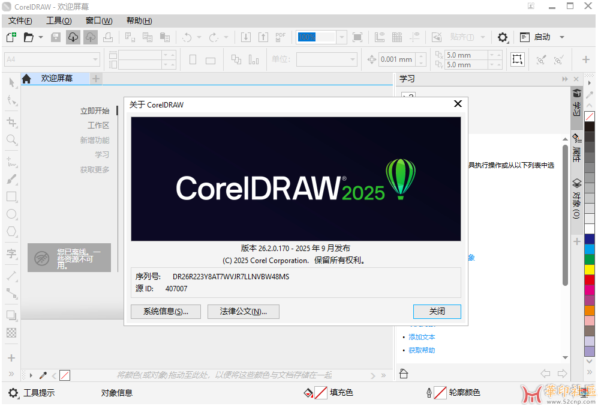Select the Text tool
The height and width of the screenshot is (406, 598).
[x=11, y=253]
